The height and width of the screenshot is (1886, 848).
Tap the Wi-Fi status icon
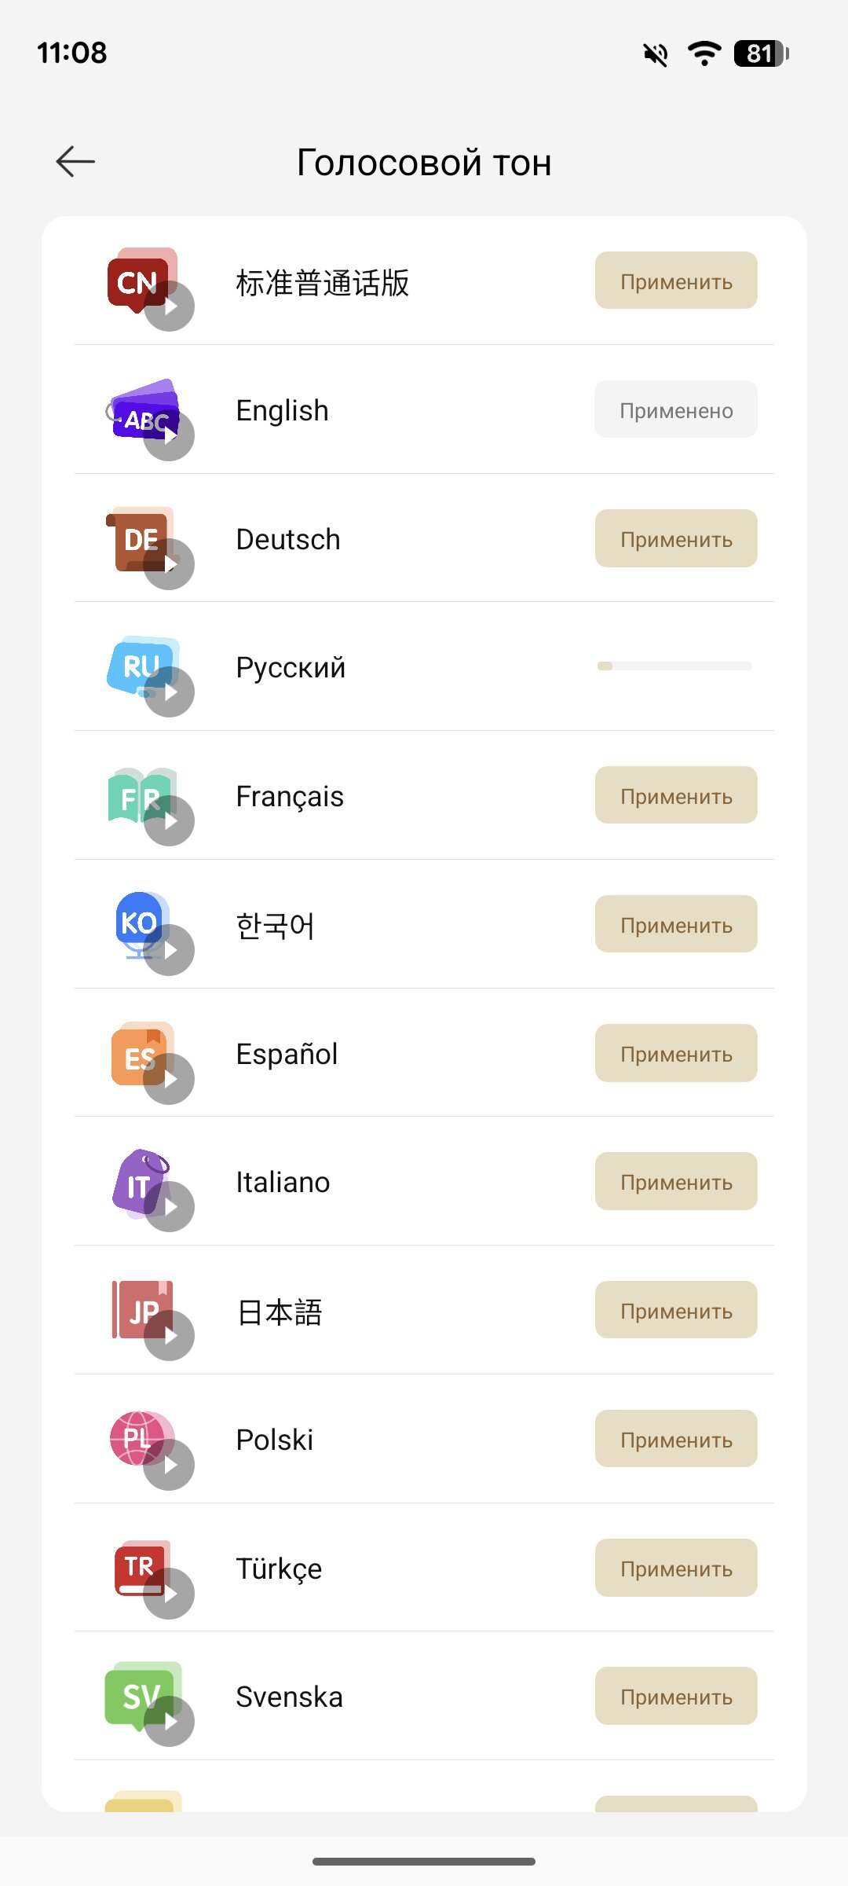point(704,53)
